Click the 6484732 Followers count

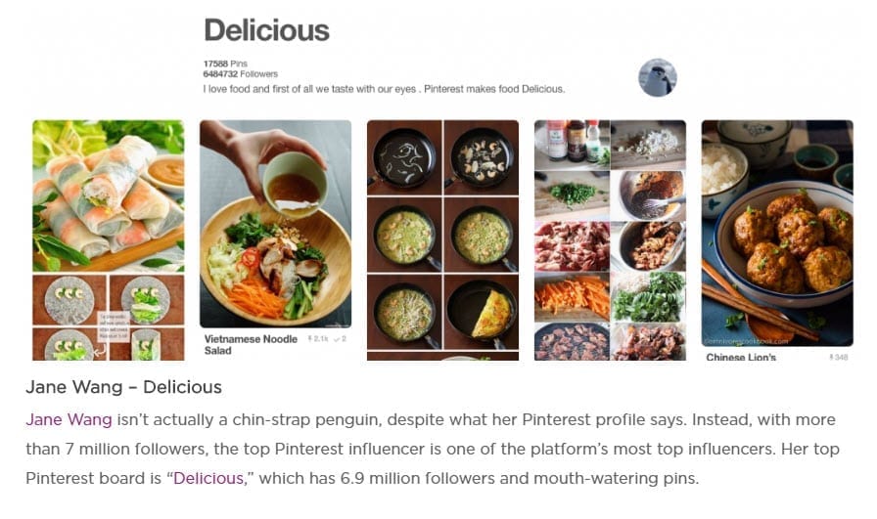[x=241, y=73]
